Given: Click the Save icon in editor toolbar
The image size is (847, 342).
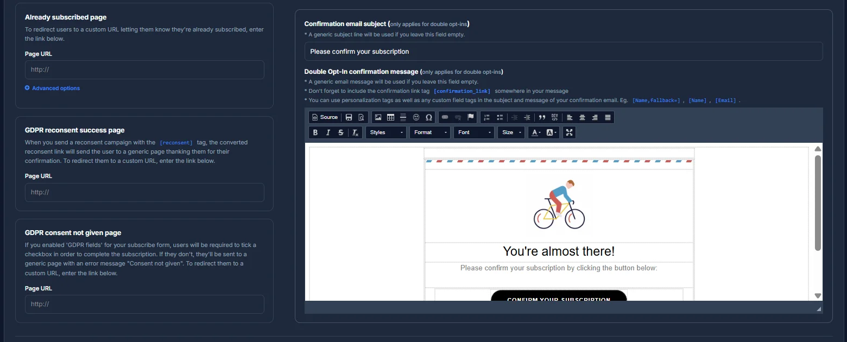Looking at the screenshot, I should (x=349, y=117).
